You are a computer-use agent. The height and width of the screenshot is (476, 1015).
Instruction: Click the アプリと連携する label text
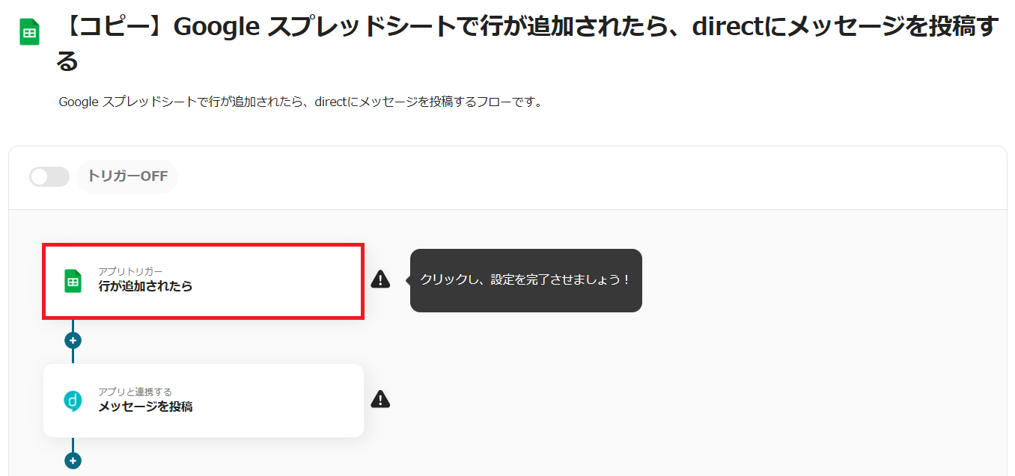point(135,392)
